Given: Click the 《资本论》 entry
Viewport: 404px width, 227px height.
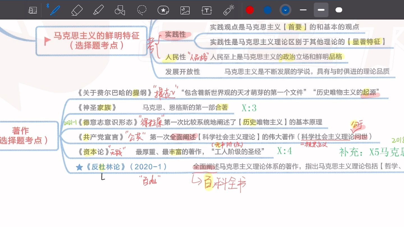Looking at the screenshot, I should (94, 152).
